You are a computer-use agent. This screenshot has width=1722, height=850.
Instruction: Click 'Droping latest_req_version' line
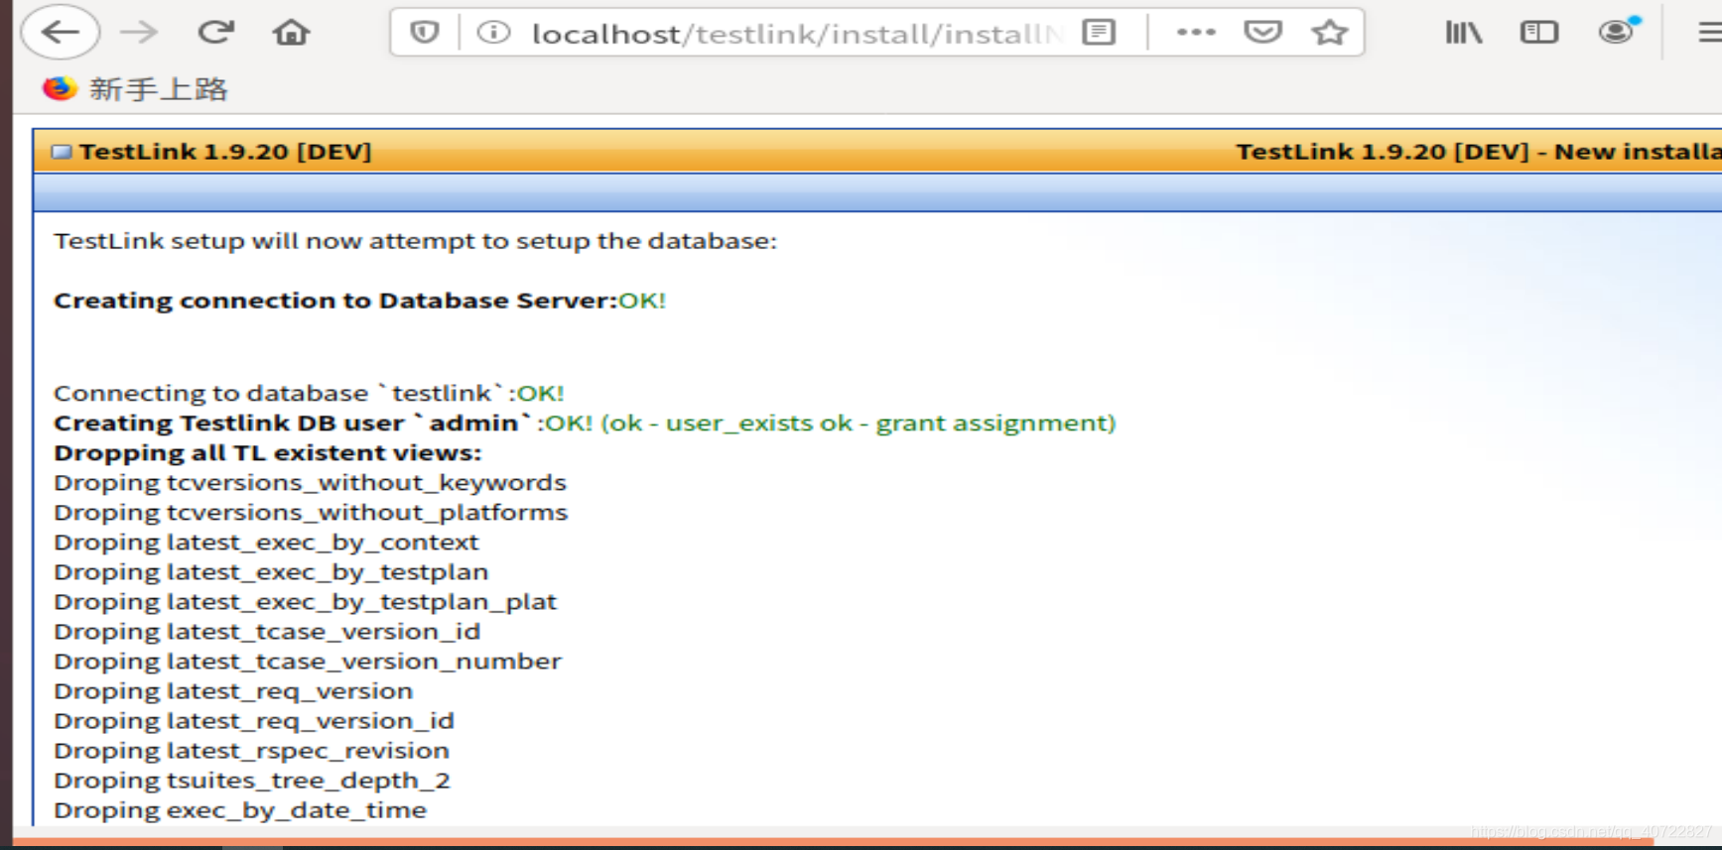(x=233, y=691)
